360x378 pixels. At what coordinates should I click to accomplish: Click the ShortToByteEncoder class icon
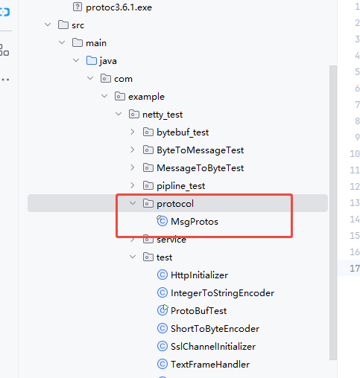click(162, 328)
